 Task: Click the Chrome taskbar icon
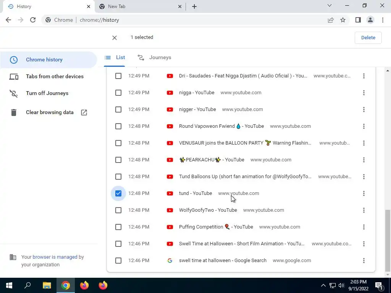tap(66, 285)
